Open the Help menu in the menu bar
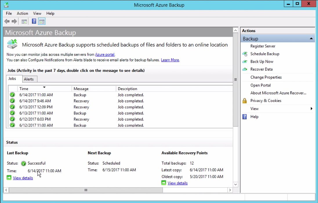Screen dimensions: 318x203 coord(50,13)
